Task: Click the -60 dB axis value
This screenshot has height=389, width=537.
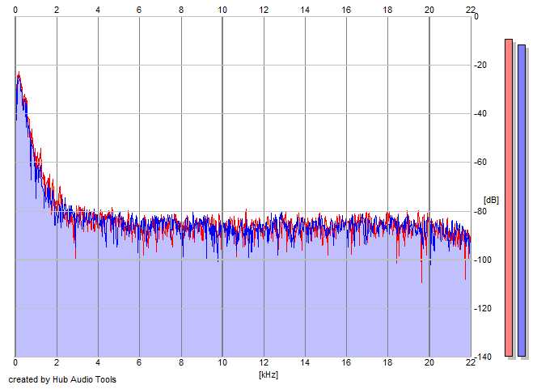Action: click(x=480, y=163)
